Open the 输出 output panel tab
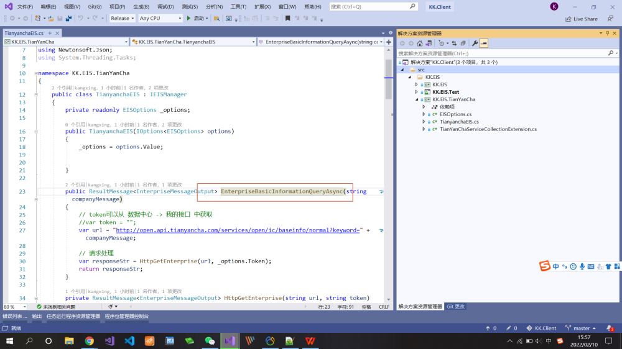Image resolution: width=622 pixels, height=349 pixels. [x=37, y=316]
